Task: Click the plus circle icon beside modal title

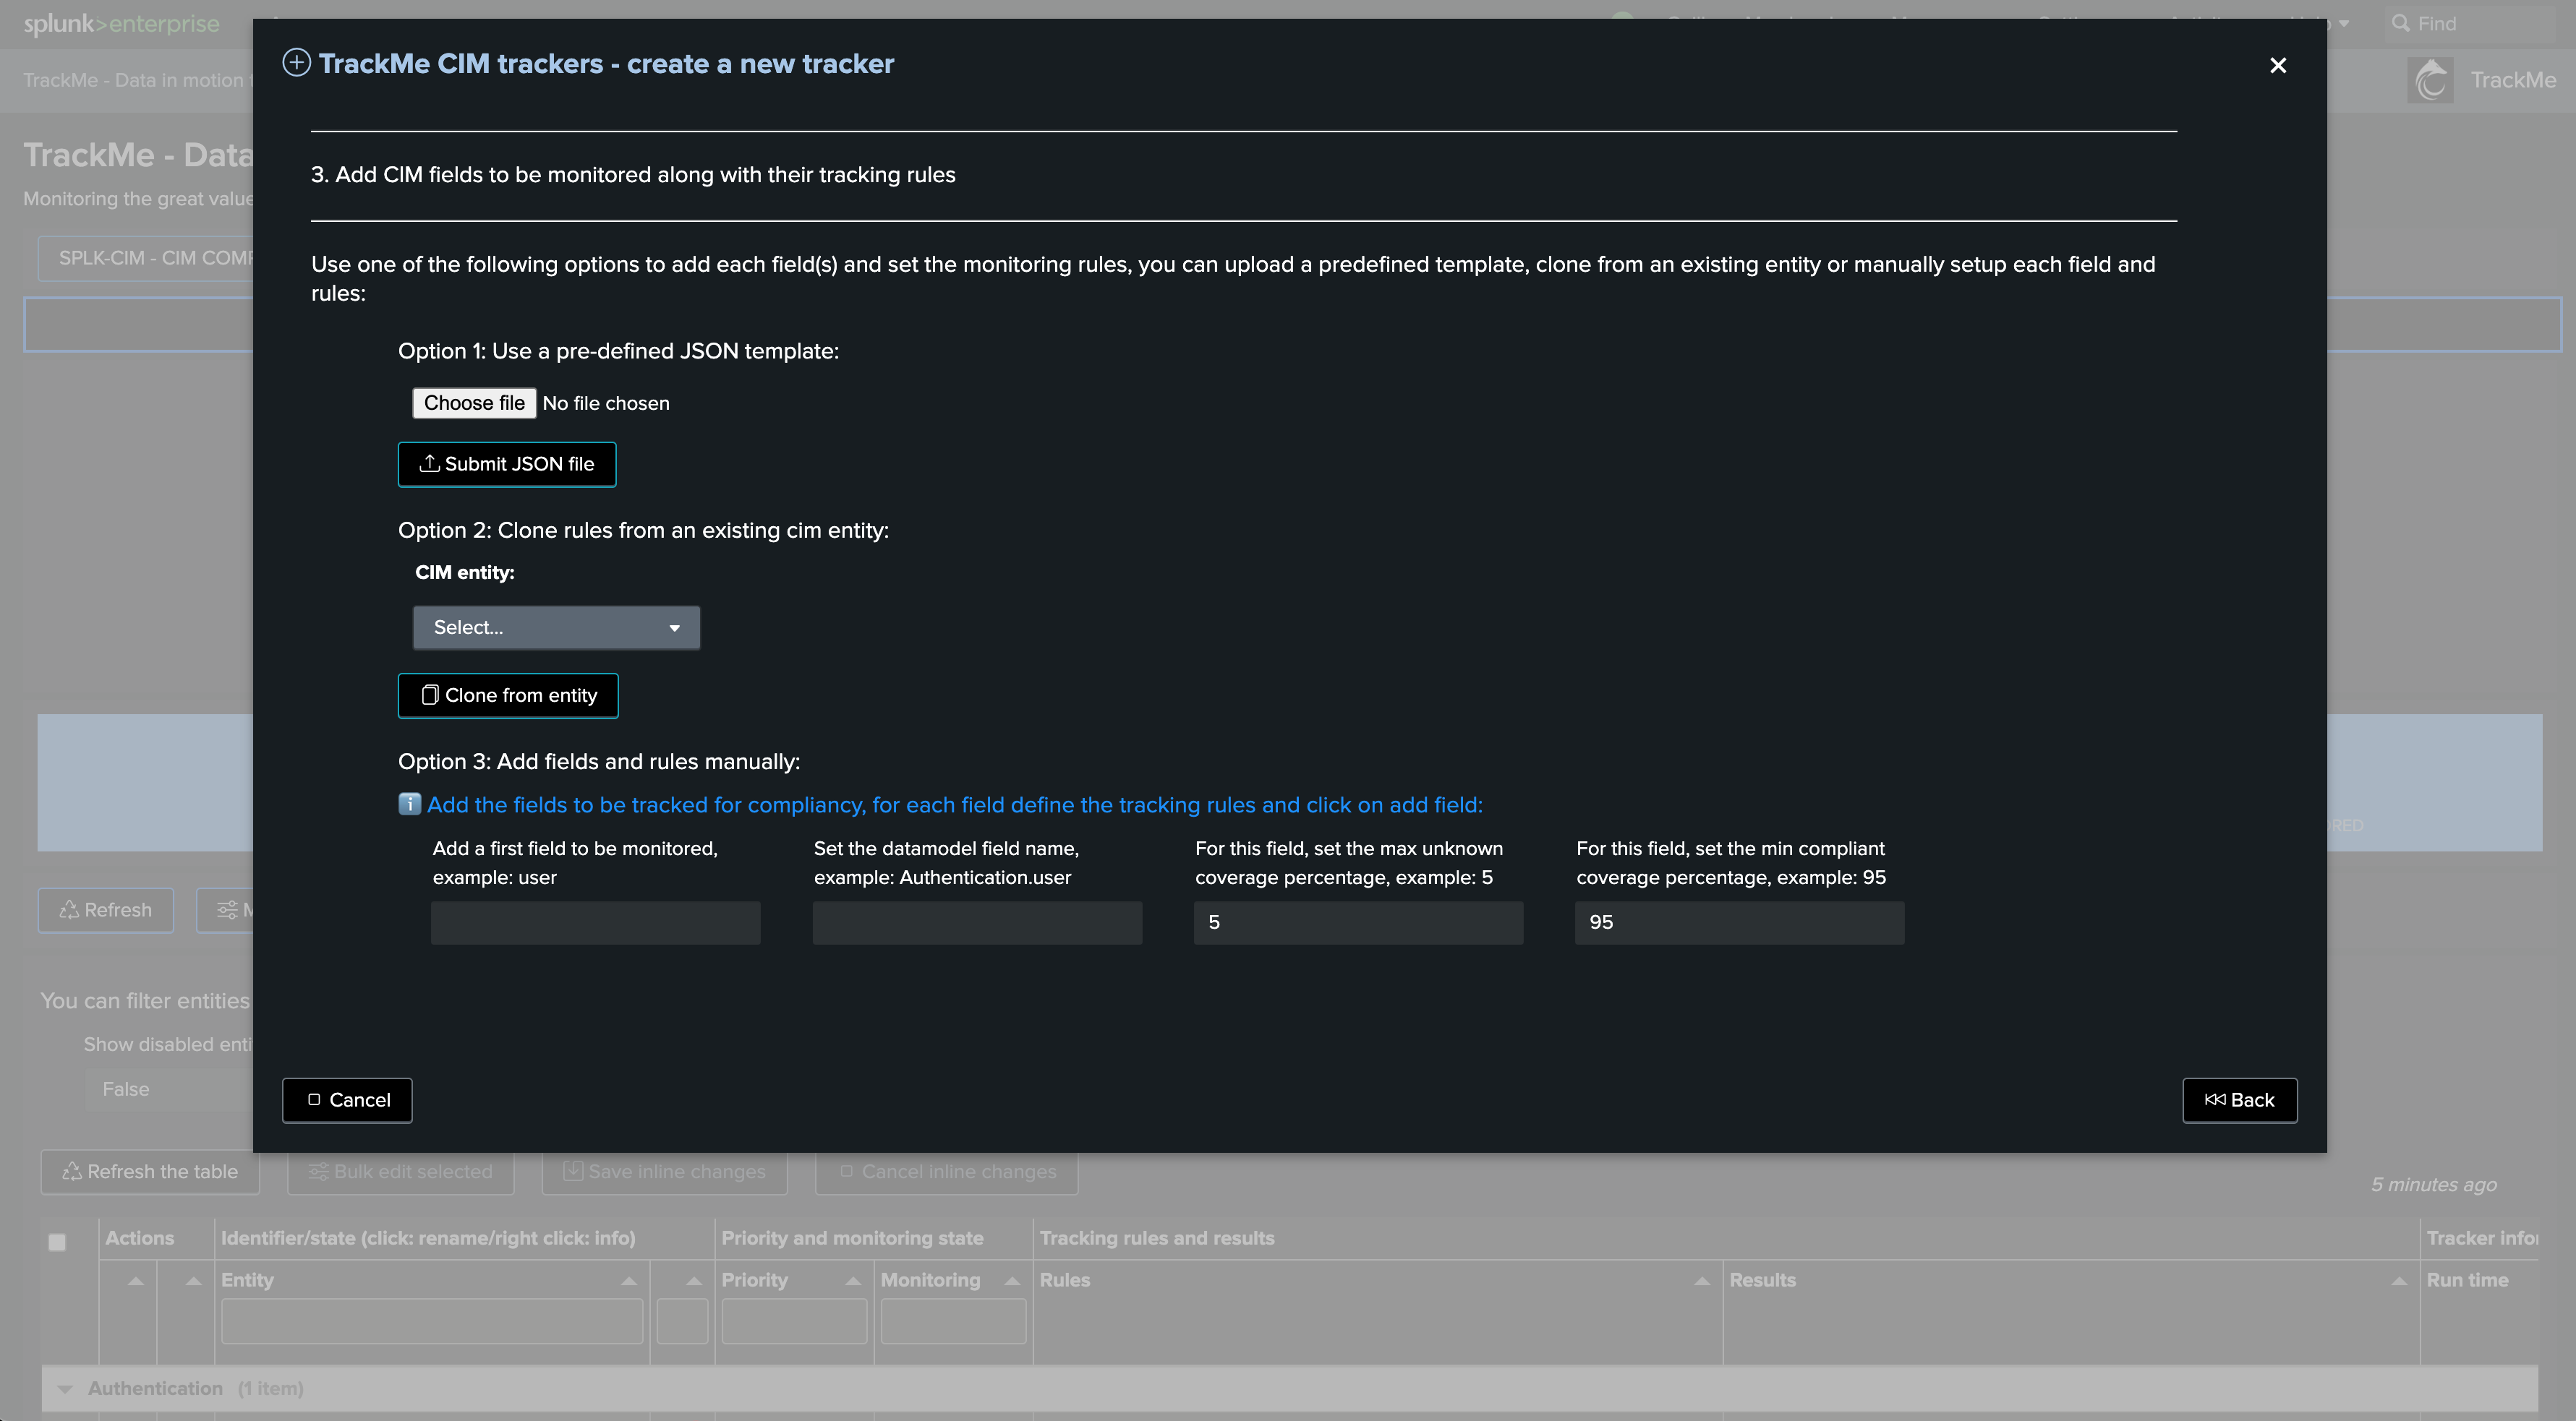Action: click(296, 63)
